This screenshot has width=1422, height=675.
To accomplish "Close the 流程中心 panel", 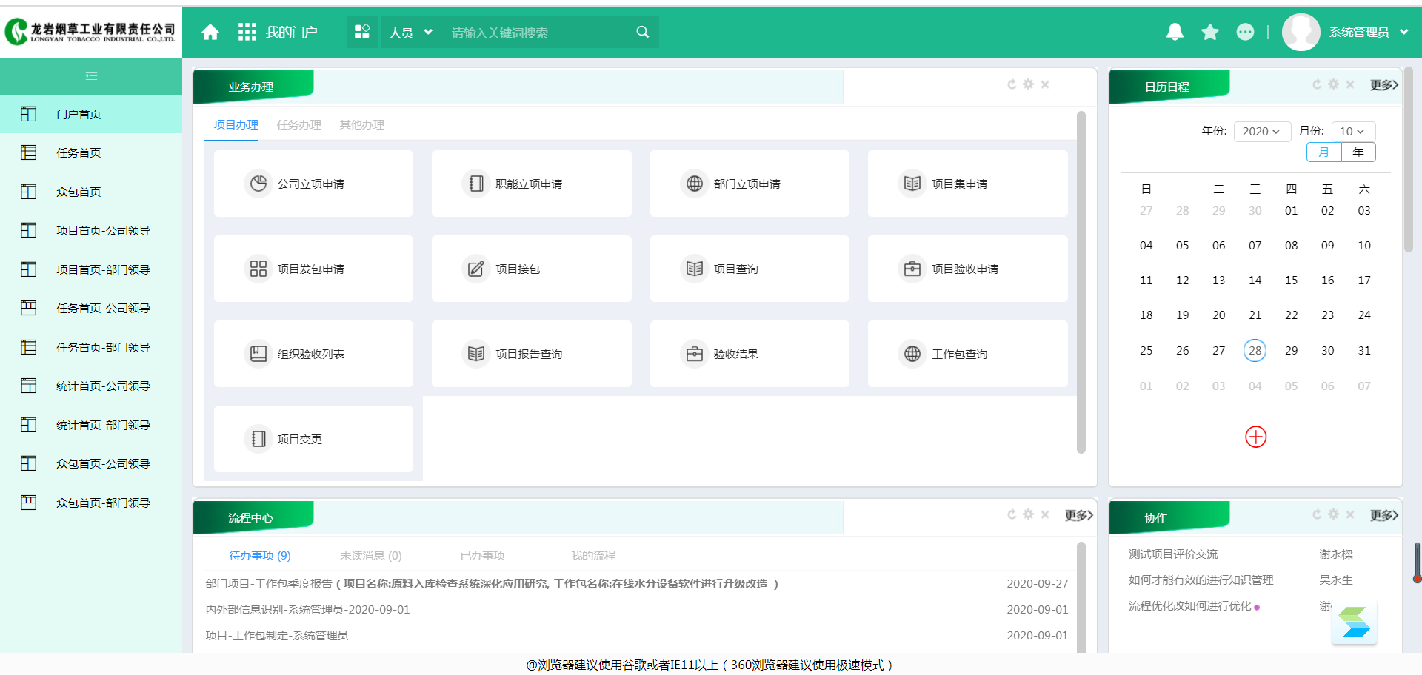I will tap(1045, 514).
